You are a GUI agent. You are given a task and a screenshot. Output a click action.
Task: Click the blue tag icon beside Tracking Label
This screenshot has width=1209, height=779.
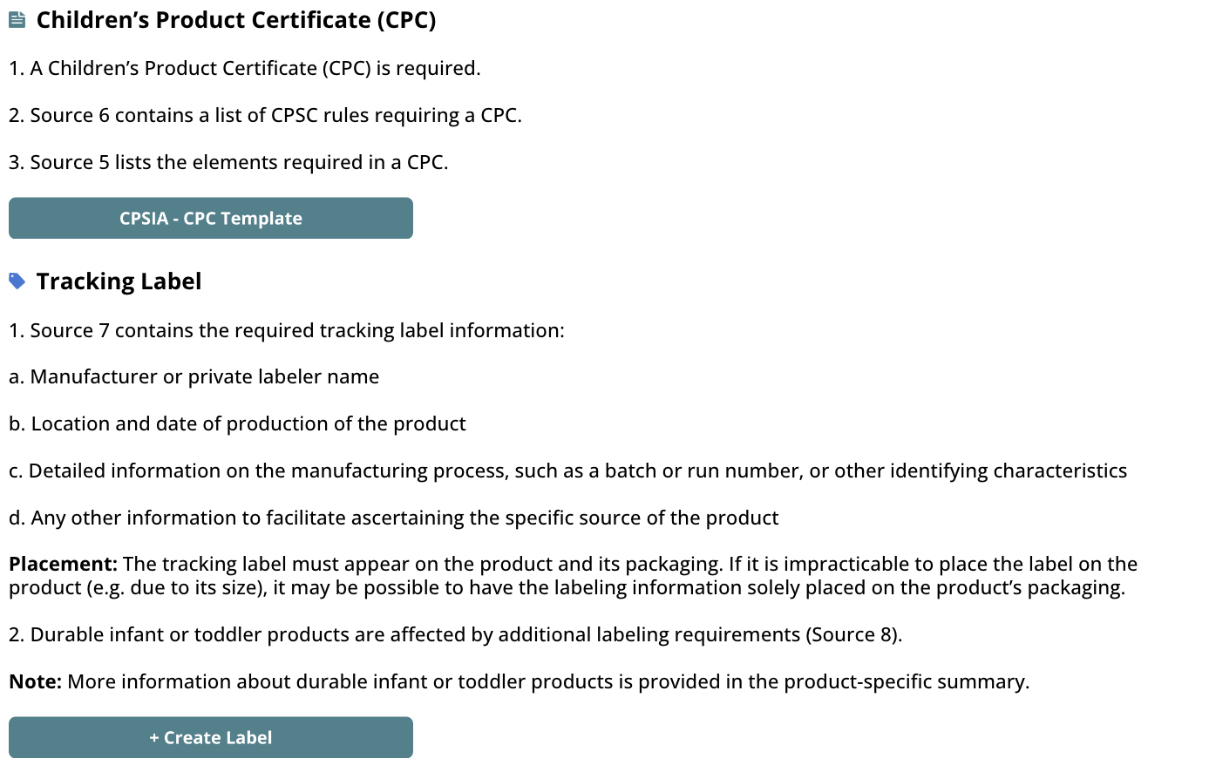[17, 281]
